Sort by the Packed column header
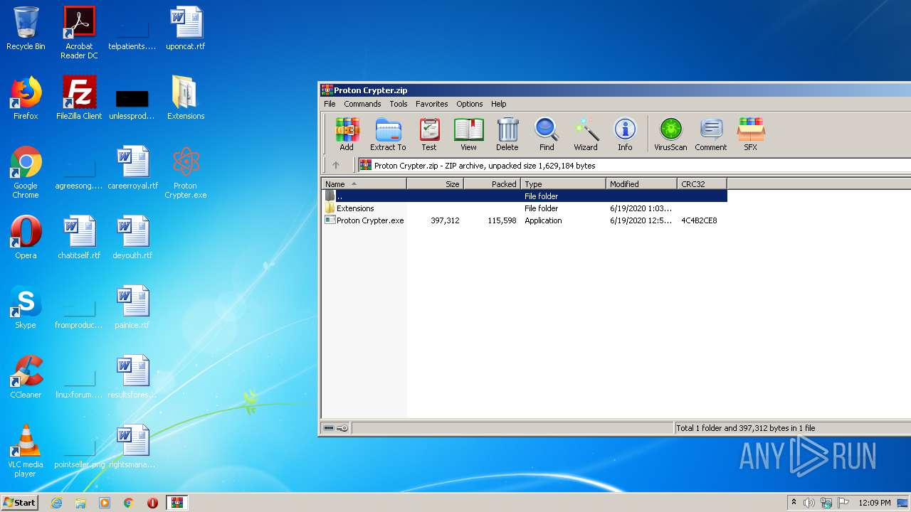 click(492, 183)
